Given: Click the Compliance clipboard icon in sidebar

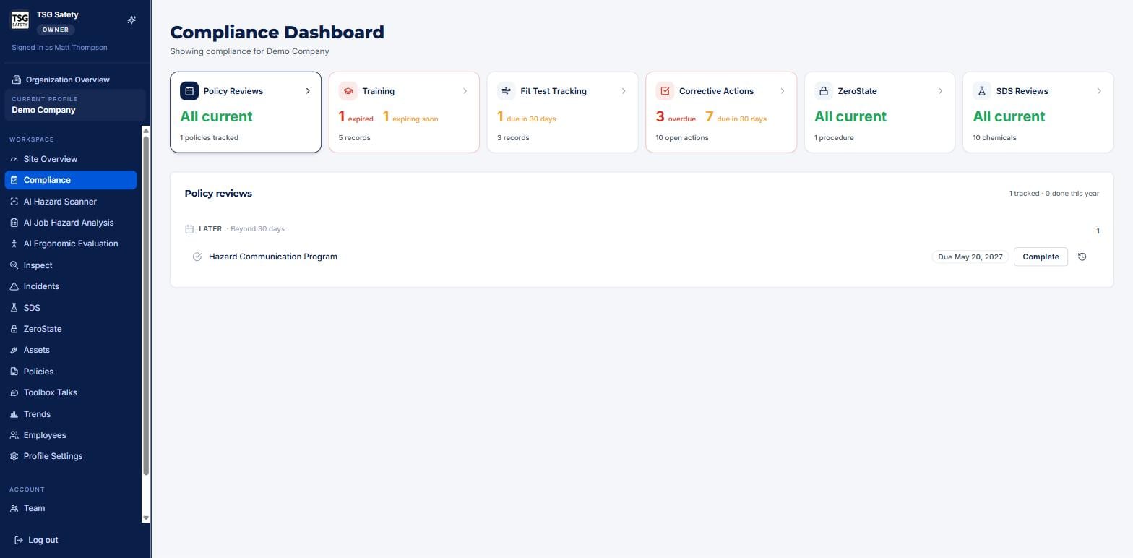Looking at the screenshot, I should click(14, 180).
